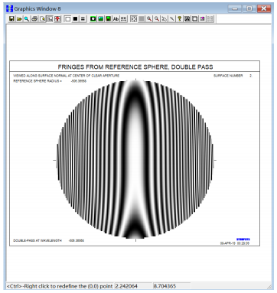The image size is (277, 293).
Task: Toggle the line weight (horizontal lines) icon
Action: point(83,19)
